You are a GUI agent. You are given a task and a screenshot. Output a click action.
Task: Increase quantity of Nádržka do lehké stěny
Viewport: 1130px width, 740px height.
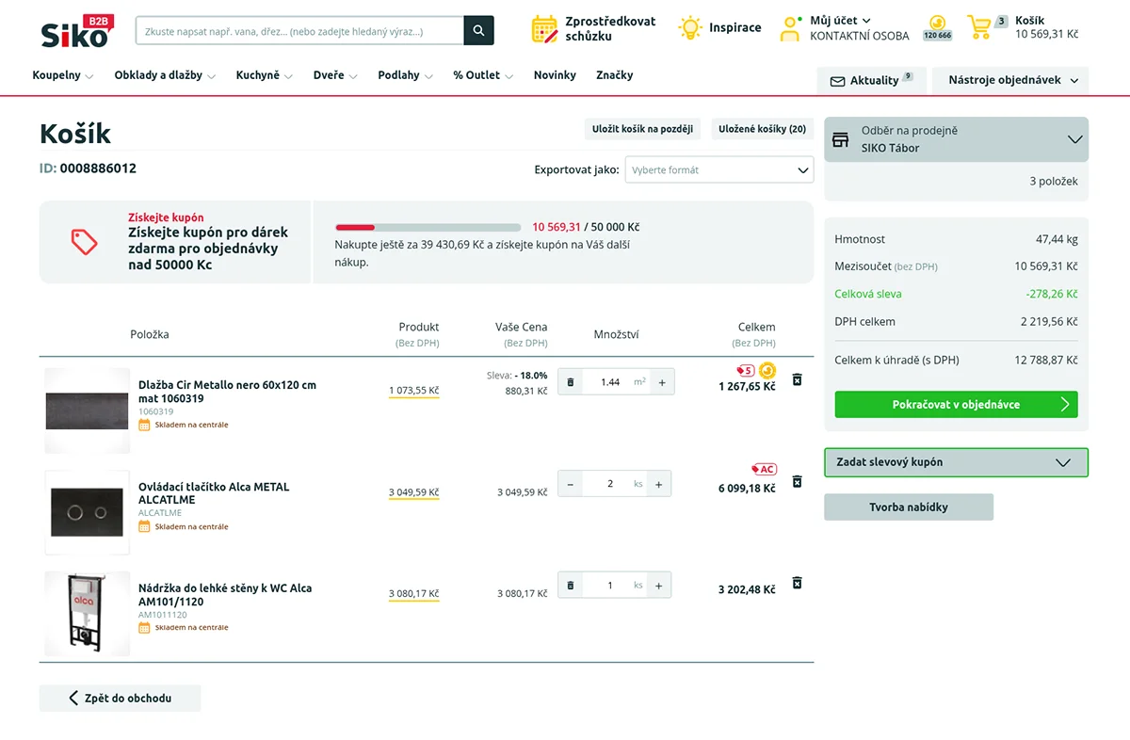pos(659,586)
